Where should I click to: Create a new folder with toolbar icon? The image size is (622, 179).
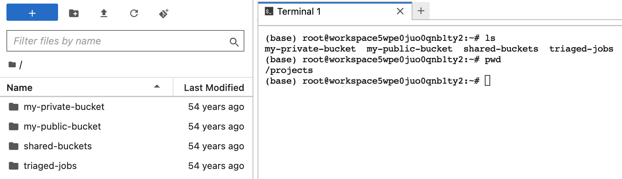74,13
